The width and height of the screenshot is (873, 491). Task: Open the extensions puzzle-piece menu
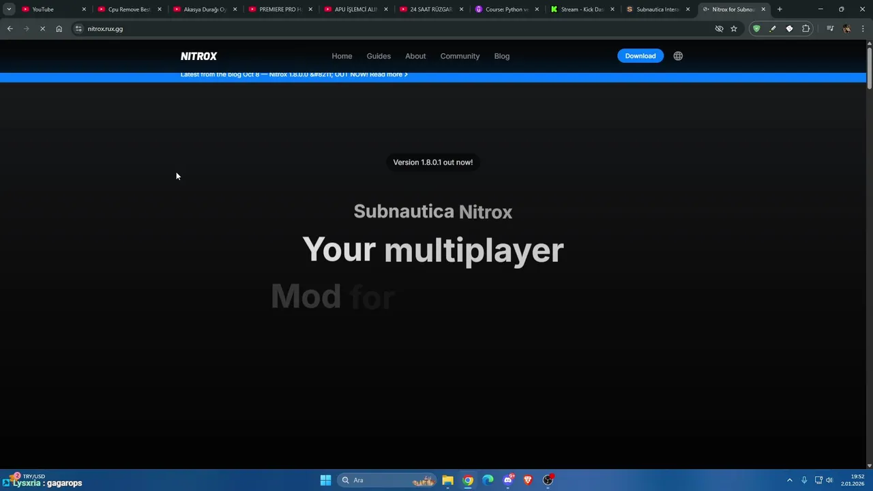tap(806, 29)
